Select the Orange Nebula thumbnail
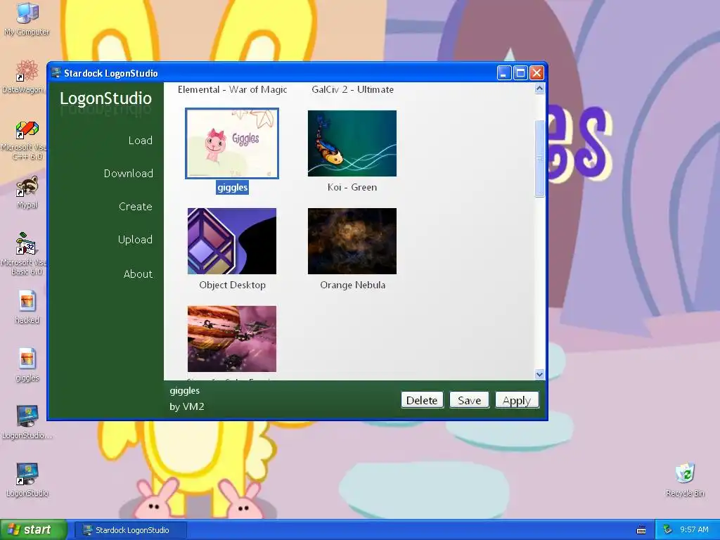Image resolution: width=720 pixels, height=540 pixels. pos(352,241)
